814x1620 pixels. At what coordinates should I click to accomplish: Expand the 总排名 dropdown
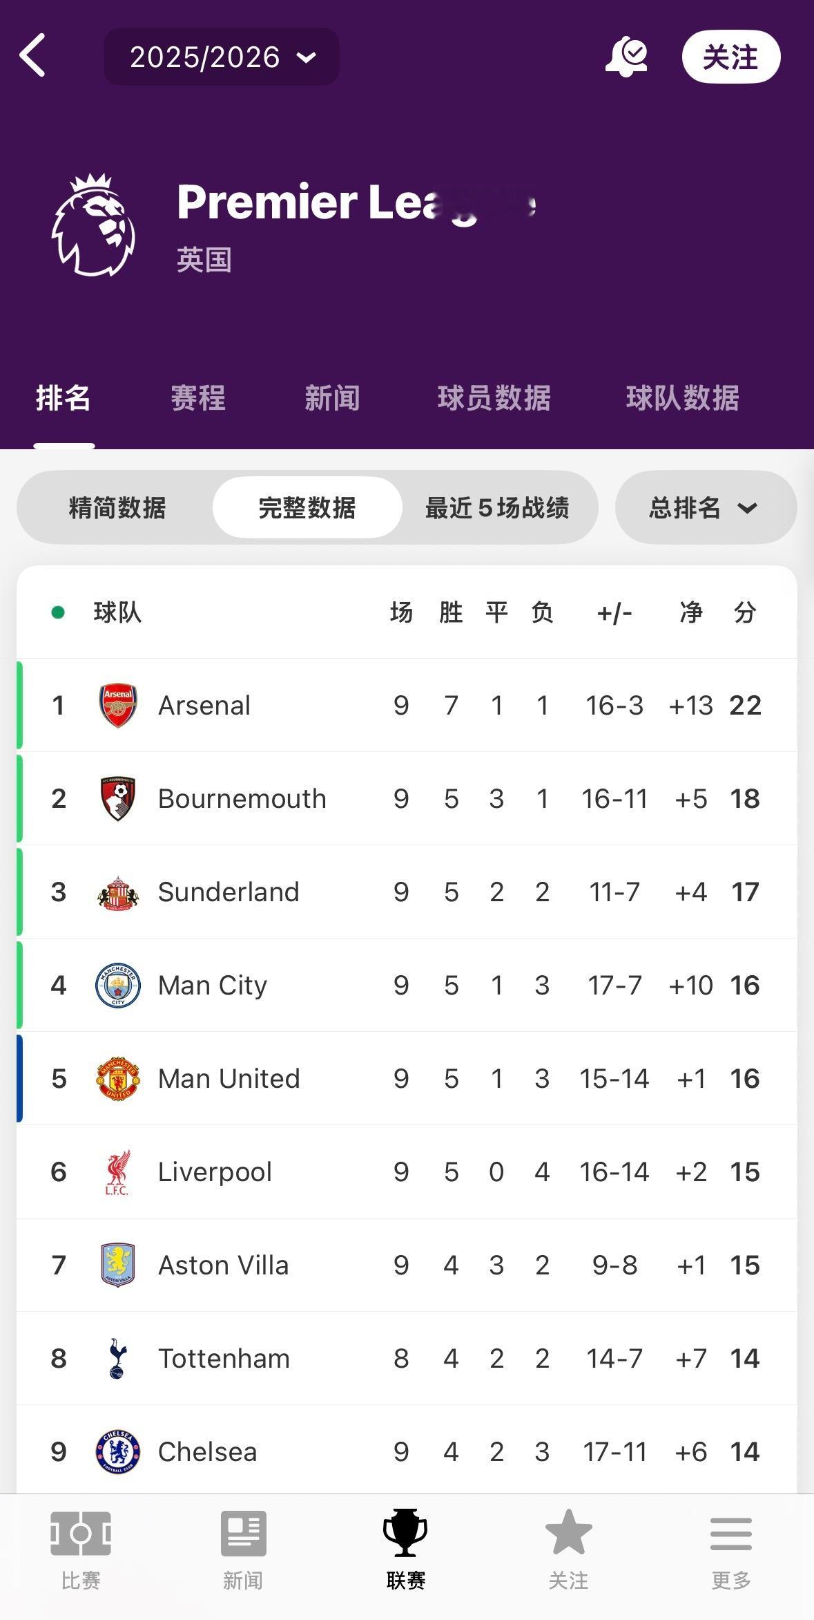coord(705,508)
